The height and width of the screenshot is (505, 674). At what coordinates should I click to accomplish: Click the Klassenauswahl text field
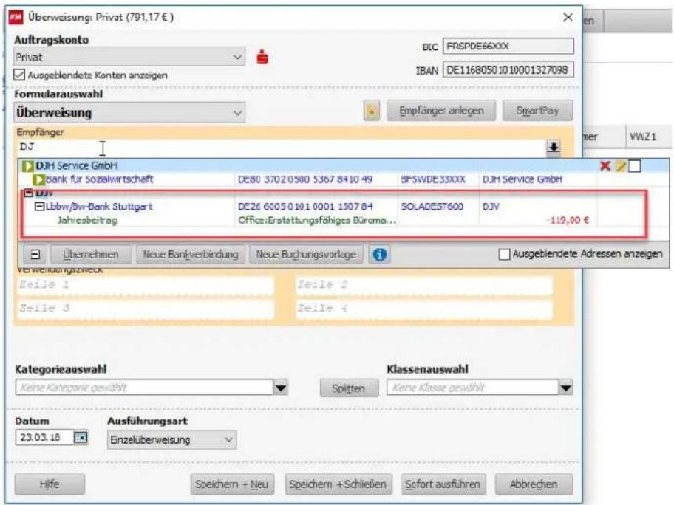[x=472, y=388]
